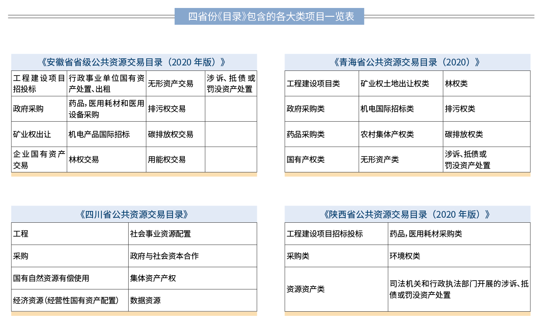Click the Sichuan cell 数据资源

[x=193, y=300]
